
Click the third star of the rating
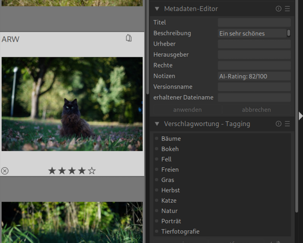point(72,171)
